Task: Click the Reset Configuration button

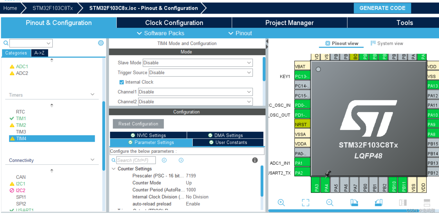Action: click(x=138, y=124)
